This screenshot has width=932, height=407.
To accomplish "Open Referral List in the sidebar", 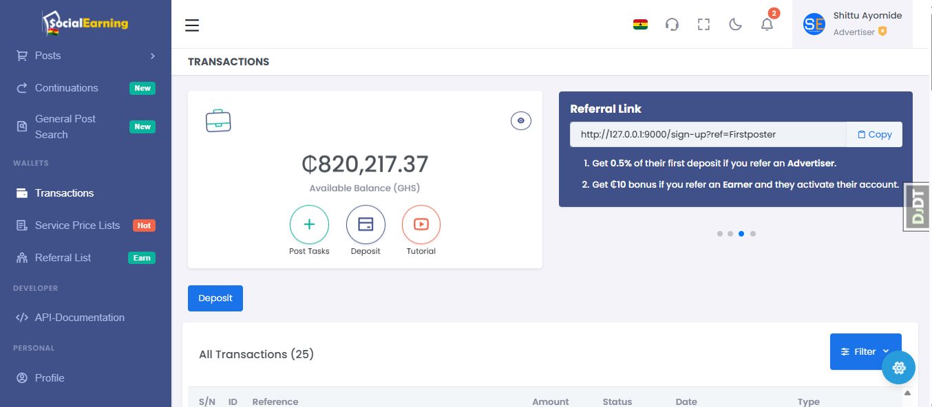I will click(x=63, y=258).
